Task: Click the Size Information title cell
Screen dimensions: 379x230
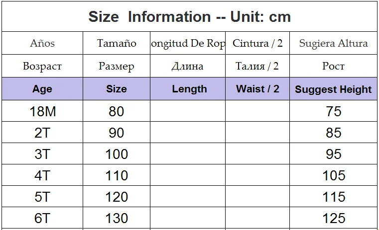Action: pos(189,16)
